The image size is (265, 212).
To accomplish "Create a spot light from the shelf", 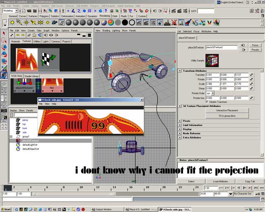I will (x=34, y=22).
